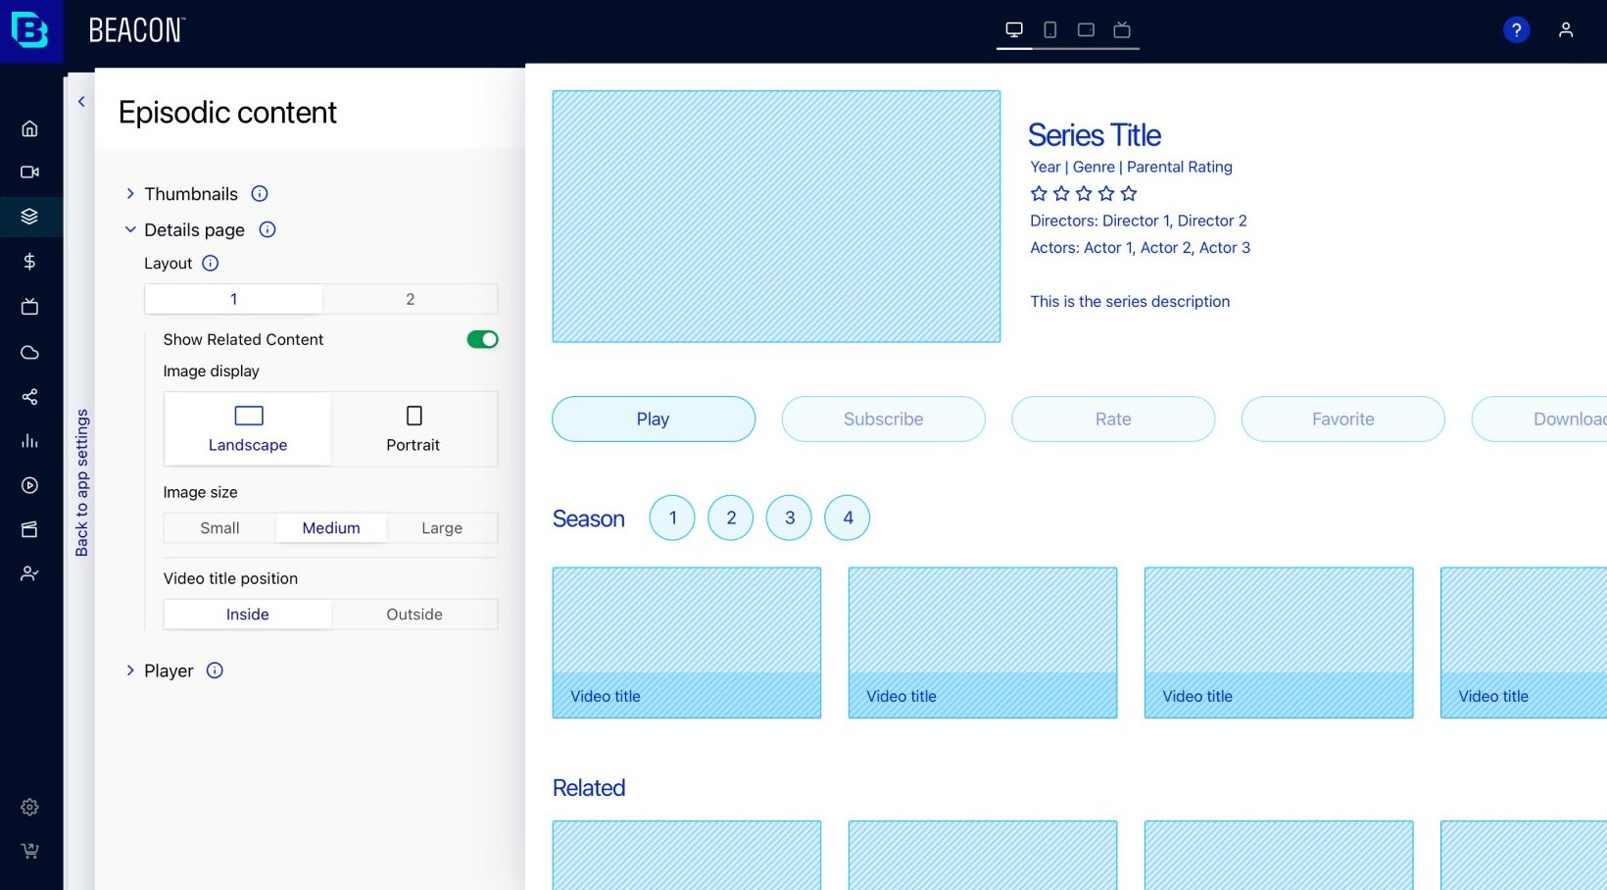
Task: Open the home icon in sidebar
Action: 29,128
